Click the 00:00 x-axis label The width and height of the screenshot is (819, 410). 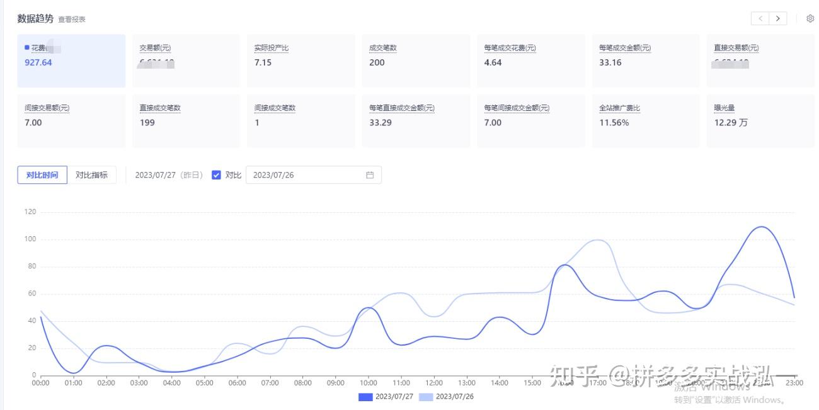[x=40, y=383]
